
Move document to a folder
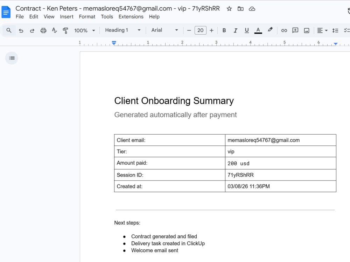coord(240,9)
